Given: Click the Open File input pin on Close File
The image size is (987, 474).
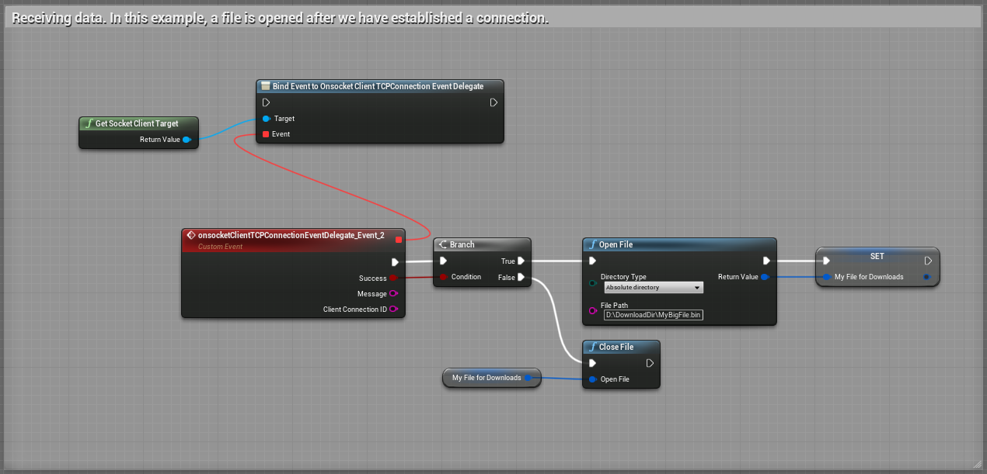Looking at the screenshot, I should 592,379.
